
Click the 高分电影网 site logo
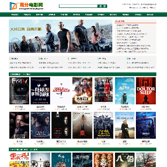pyautogui.click(x=26, y=6)
